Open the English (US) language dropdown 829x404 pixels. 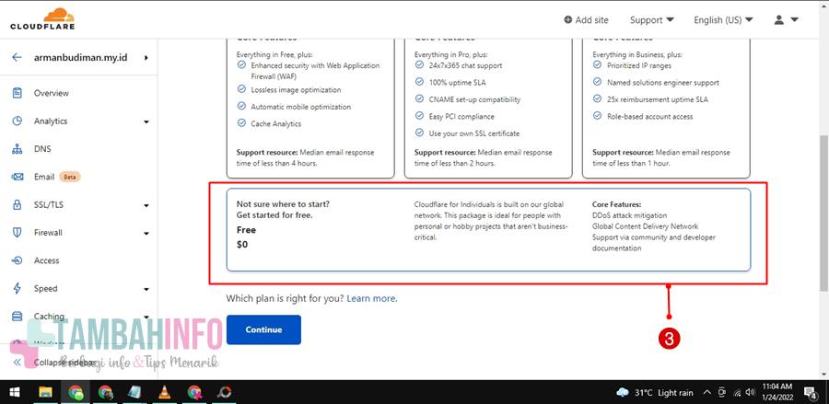coord(723,20)
